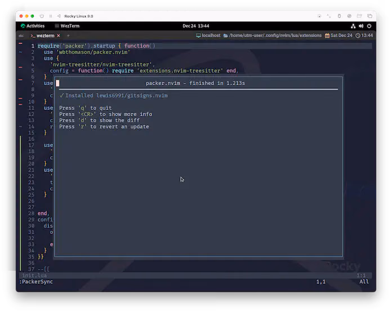Click the working directory path in status bar
This screenshot has height=313, width=392.
click(273, 36)
